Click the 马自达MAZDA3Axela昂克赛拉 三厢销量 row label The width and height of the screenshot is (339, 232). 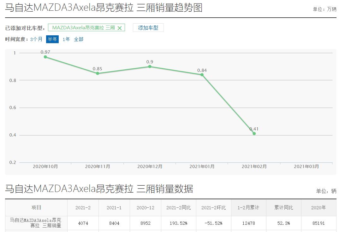[36, 223]
